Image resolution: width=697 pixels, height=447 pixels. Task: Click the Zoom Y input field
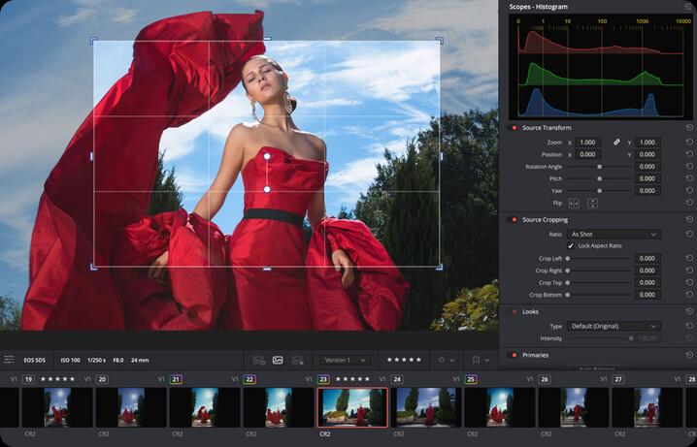point(647,143)
